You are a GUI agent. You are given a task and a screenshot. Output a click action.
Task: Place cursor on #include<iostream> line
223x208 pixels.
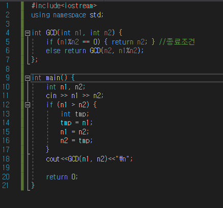pos(64,6)
